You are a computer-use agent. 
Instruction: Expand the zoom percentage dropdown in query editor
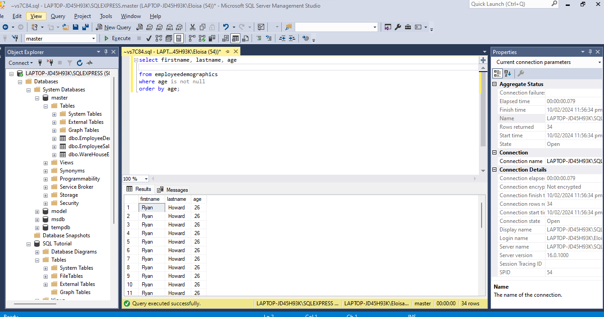click(145, 179)
